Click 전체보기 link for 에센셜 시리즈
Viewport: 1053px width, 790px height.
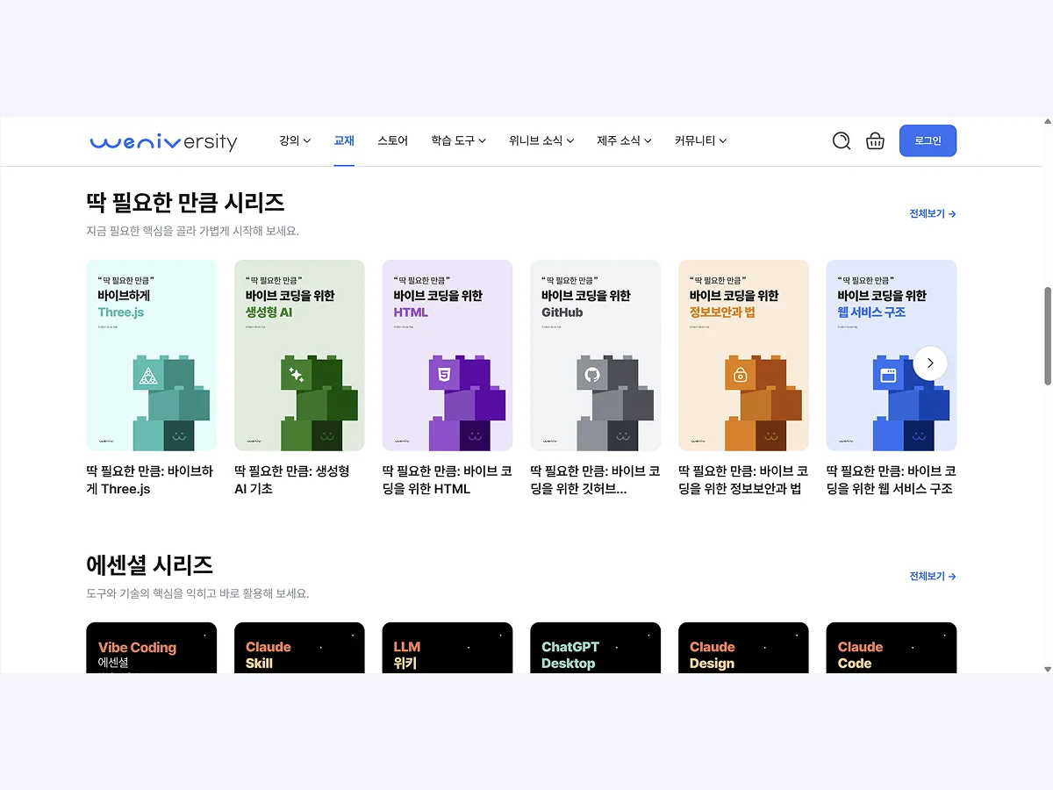pos(933,576)
